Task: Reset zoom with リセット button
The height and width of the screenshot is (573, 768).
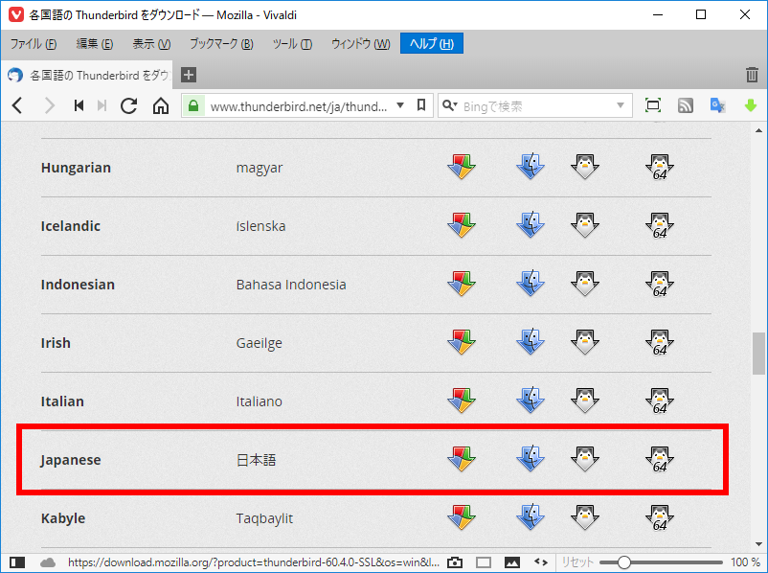Action: [x=577, y=562]
